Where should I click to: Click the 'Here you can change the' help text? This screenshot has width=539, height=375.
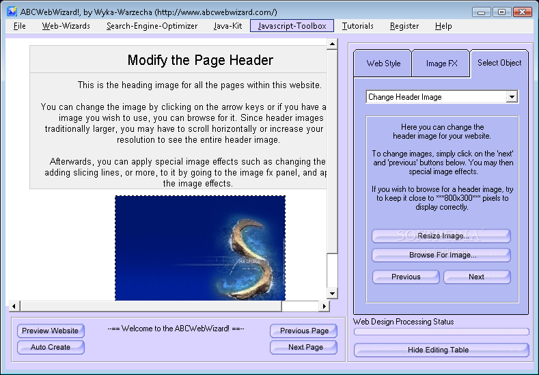[x=442, y=127]
